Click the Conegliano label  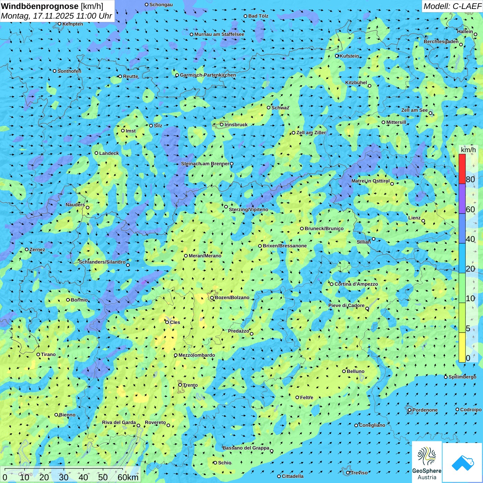click(372, 425)
